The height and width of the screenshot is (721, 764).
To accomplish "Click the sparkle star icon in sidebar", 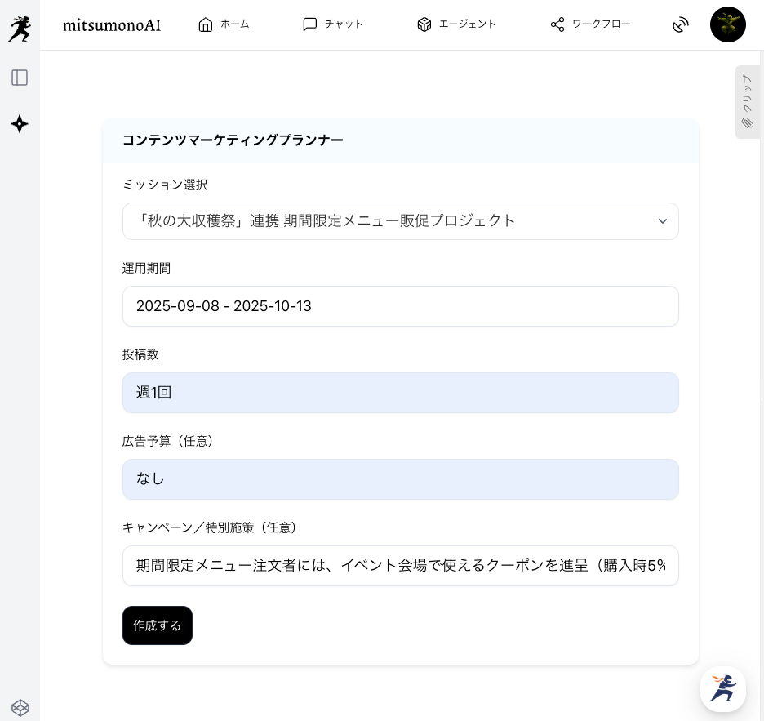I will 20,124.
